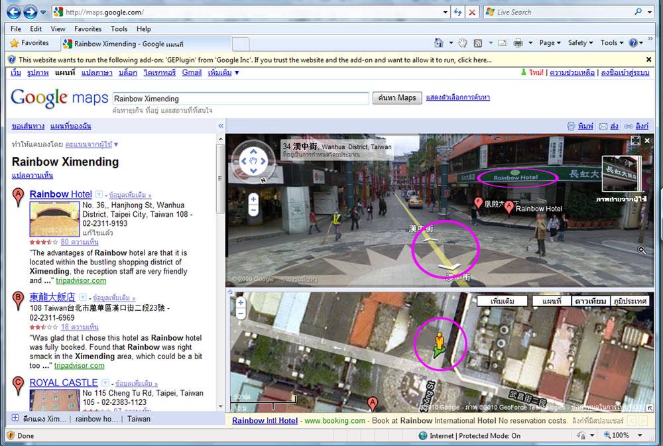
Task: Open the ROYAL CASTLE result link
Action: point(64,382)
